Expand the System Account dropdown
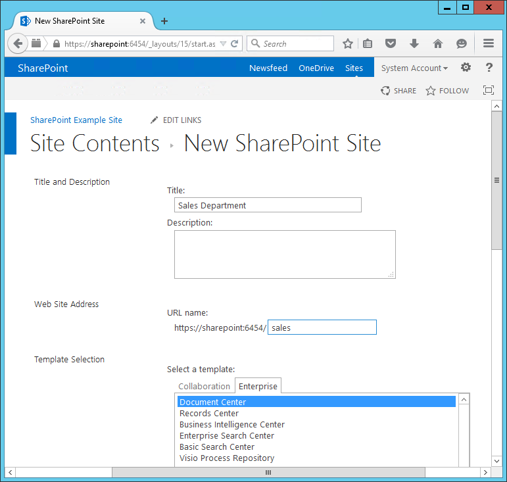 coord(414,68)
